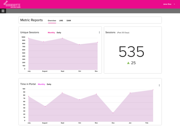Open Unique Sessions kebab options menu

(x=99, y=32)
